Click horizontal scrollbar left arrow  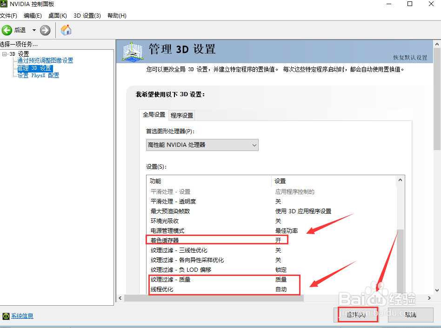[x=120, y=298]
